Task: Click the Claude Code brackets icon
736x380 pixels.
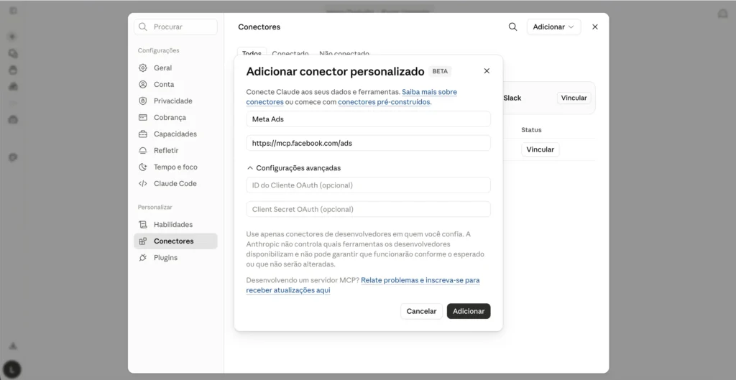Action: (x=143, y=183)
